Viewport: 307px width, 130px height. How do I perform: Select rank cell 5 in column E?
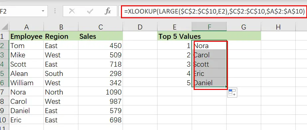[174, 82]
